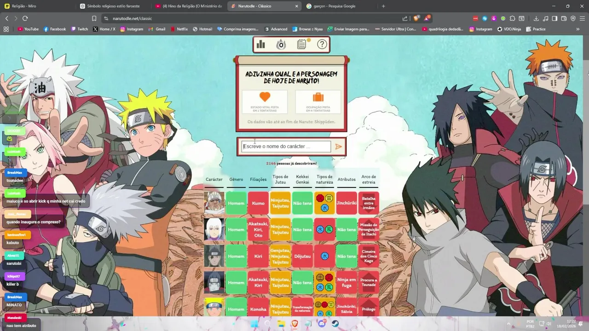Open VDO.Ninja bookmark
589x331 pixels.
tap(509, 29)
